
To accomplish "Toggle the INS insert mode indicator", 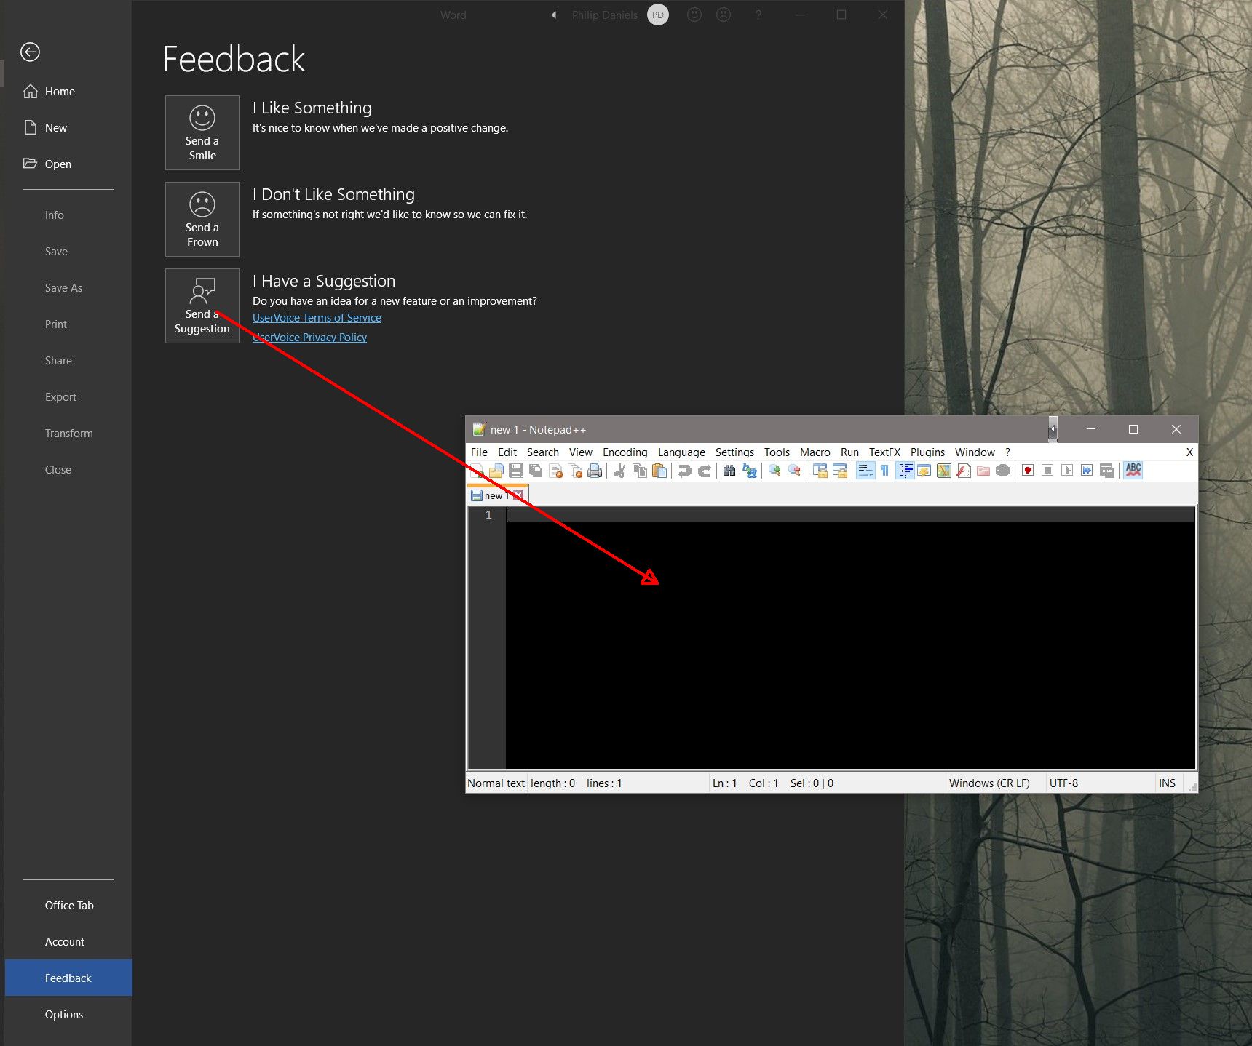I will [x=1167, y=783].
